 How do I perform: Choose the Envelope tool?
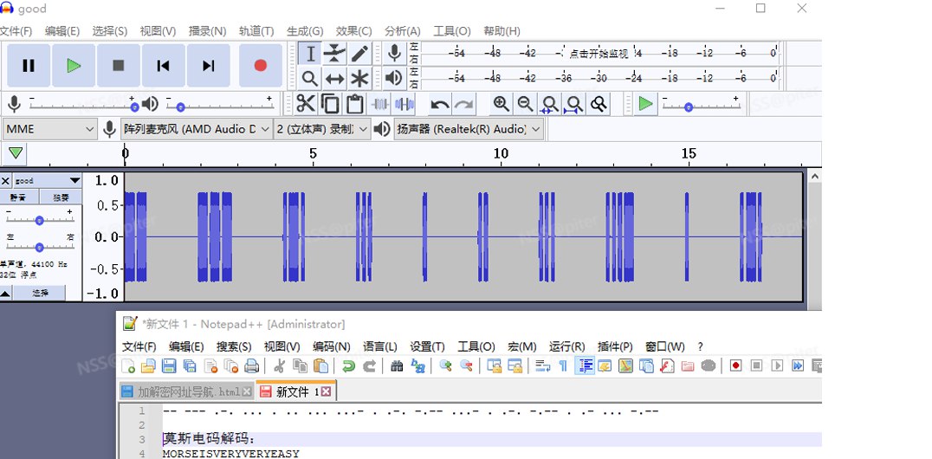click(x=334, y=54)
